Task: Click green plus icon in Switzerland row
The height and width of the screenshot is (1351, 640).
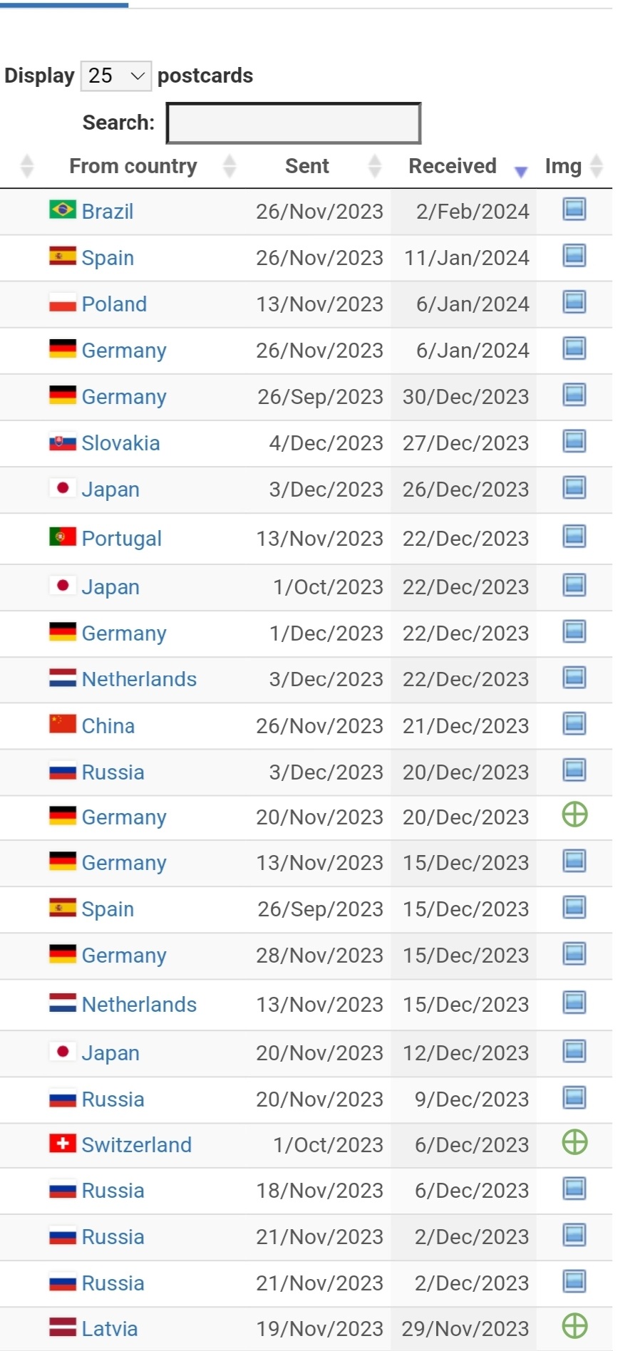Action: pos(574,1142)
